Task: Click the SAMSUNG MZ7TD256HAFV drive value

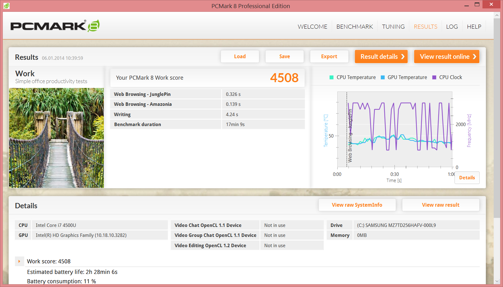Action: click(396, 225)
